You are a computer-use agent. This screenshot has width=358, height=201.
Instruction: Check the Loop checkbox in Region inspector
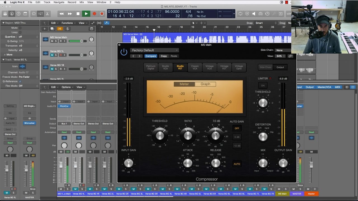point(20,32)
